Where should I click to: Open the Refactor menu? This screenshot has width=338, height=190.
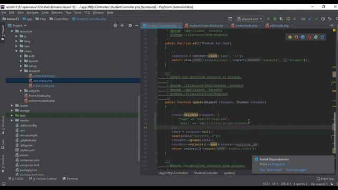click(x=57, y=13)
